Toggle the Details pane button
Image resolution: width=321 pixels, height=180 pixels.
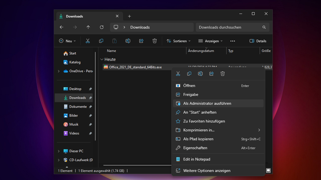(258, 41)
